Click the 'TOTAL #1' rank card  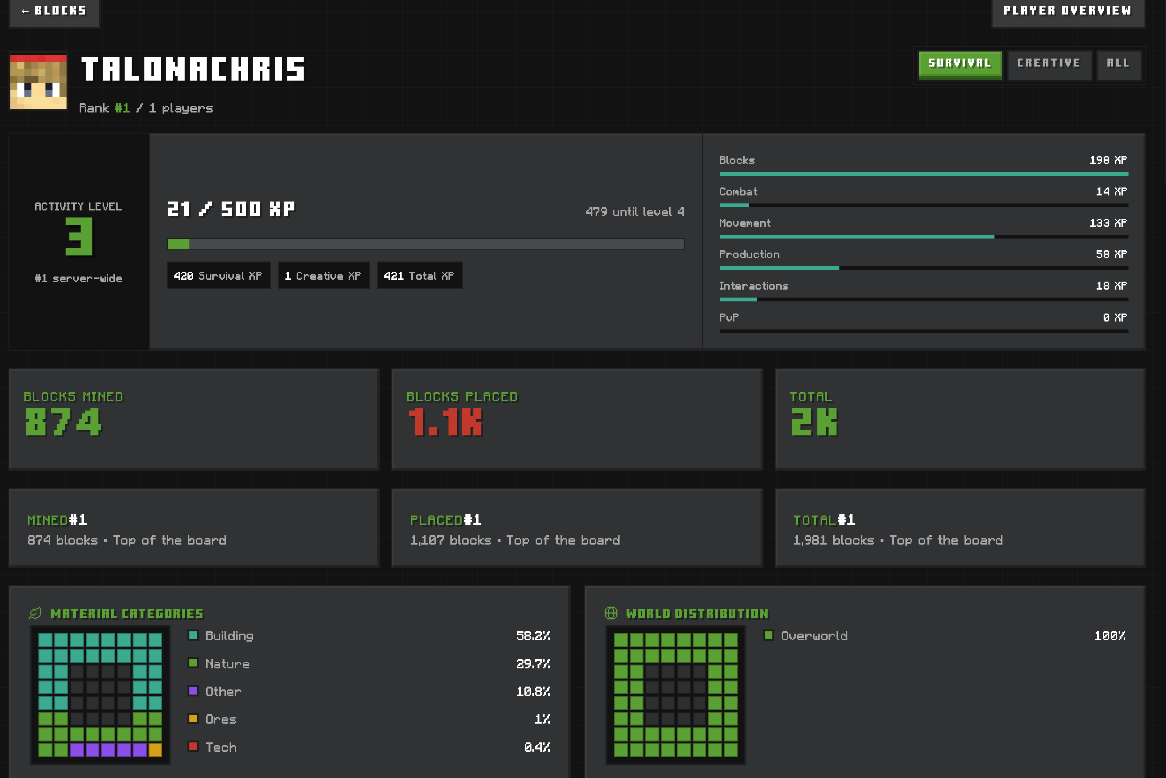coord(960,528)
